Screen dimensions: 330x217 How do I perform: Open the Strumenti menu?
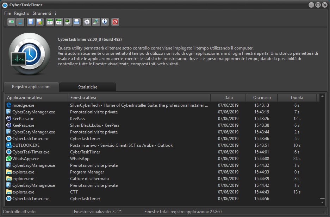click(x=42, y=13)
